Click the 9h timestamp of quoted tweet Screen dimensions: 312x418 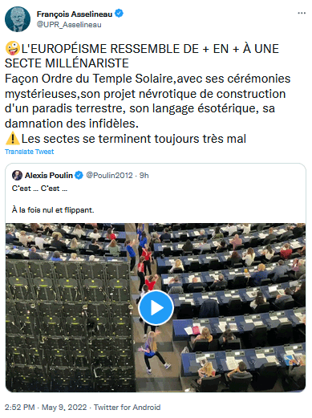[144, 176]
